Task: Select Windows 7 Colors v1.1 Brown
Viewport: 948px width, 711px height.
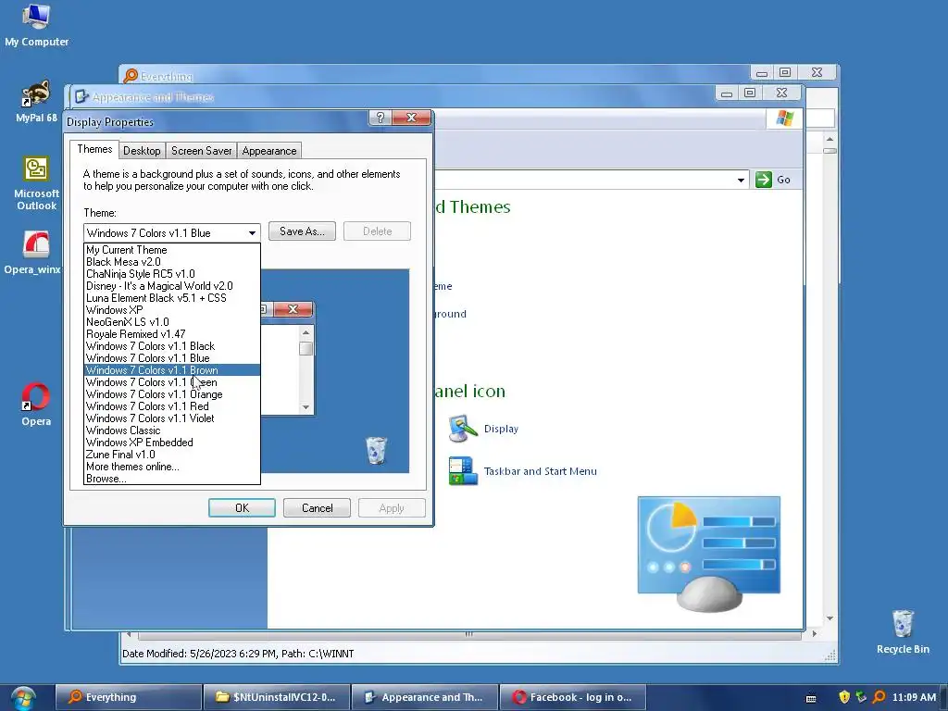Action: click(171, 370)
